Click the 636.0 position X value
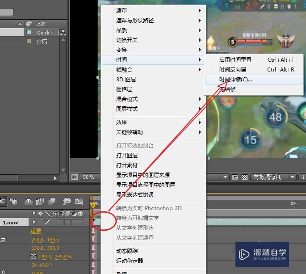 [37, 248]
